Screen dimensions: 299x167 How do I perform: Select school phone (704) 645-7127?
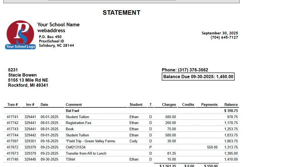coord(224,38)
